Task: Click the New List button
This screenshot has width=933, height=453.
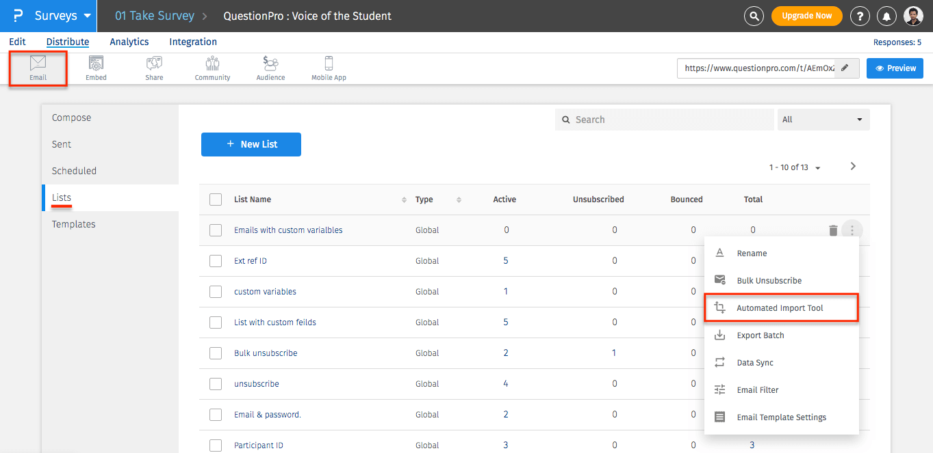Action: pyautogui.click(x=251, y=144)
